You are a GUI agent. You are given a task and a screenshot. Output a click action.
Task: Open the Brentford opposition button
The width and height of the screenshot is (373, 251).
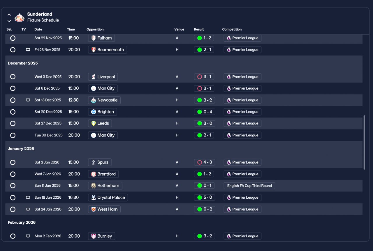(103, 174)
